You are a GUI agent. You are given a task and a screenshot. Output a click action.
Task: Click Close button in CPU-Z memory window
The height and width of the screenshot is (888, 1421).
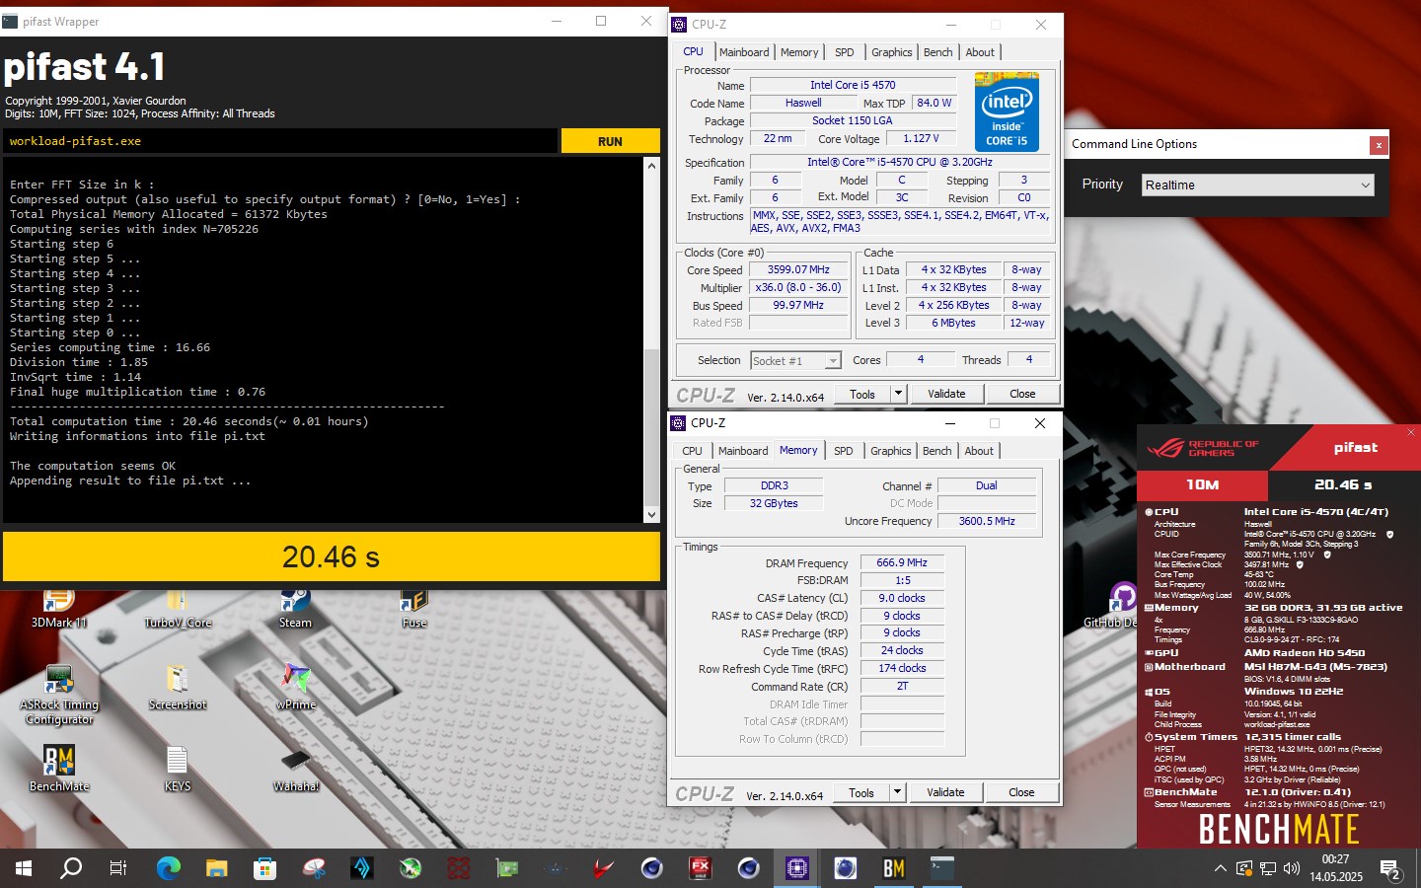pyautogui.click(x=1021, y=792)
